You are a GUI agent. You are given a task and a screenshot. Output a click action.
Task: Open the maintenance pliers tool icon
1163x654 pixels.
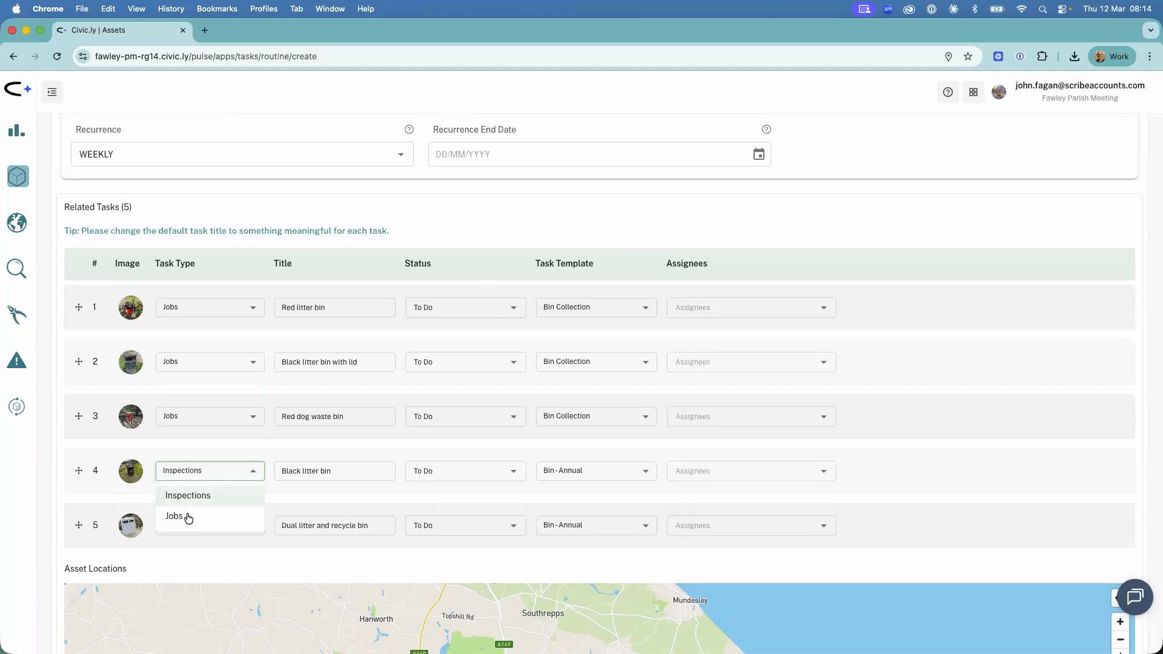pyautogui.click(x=16, y=314)
